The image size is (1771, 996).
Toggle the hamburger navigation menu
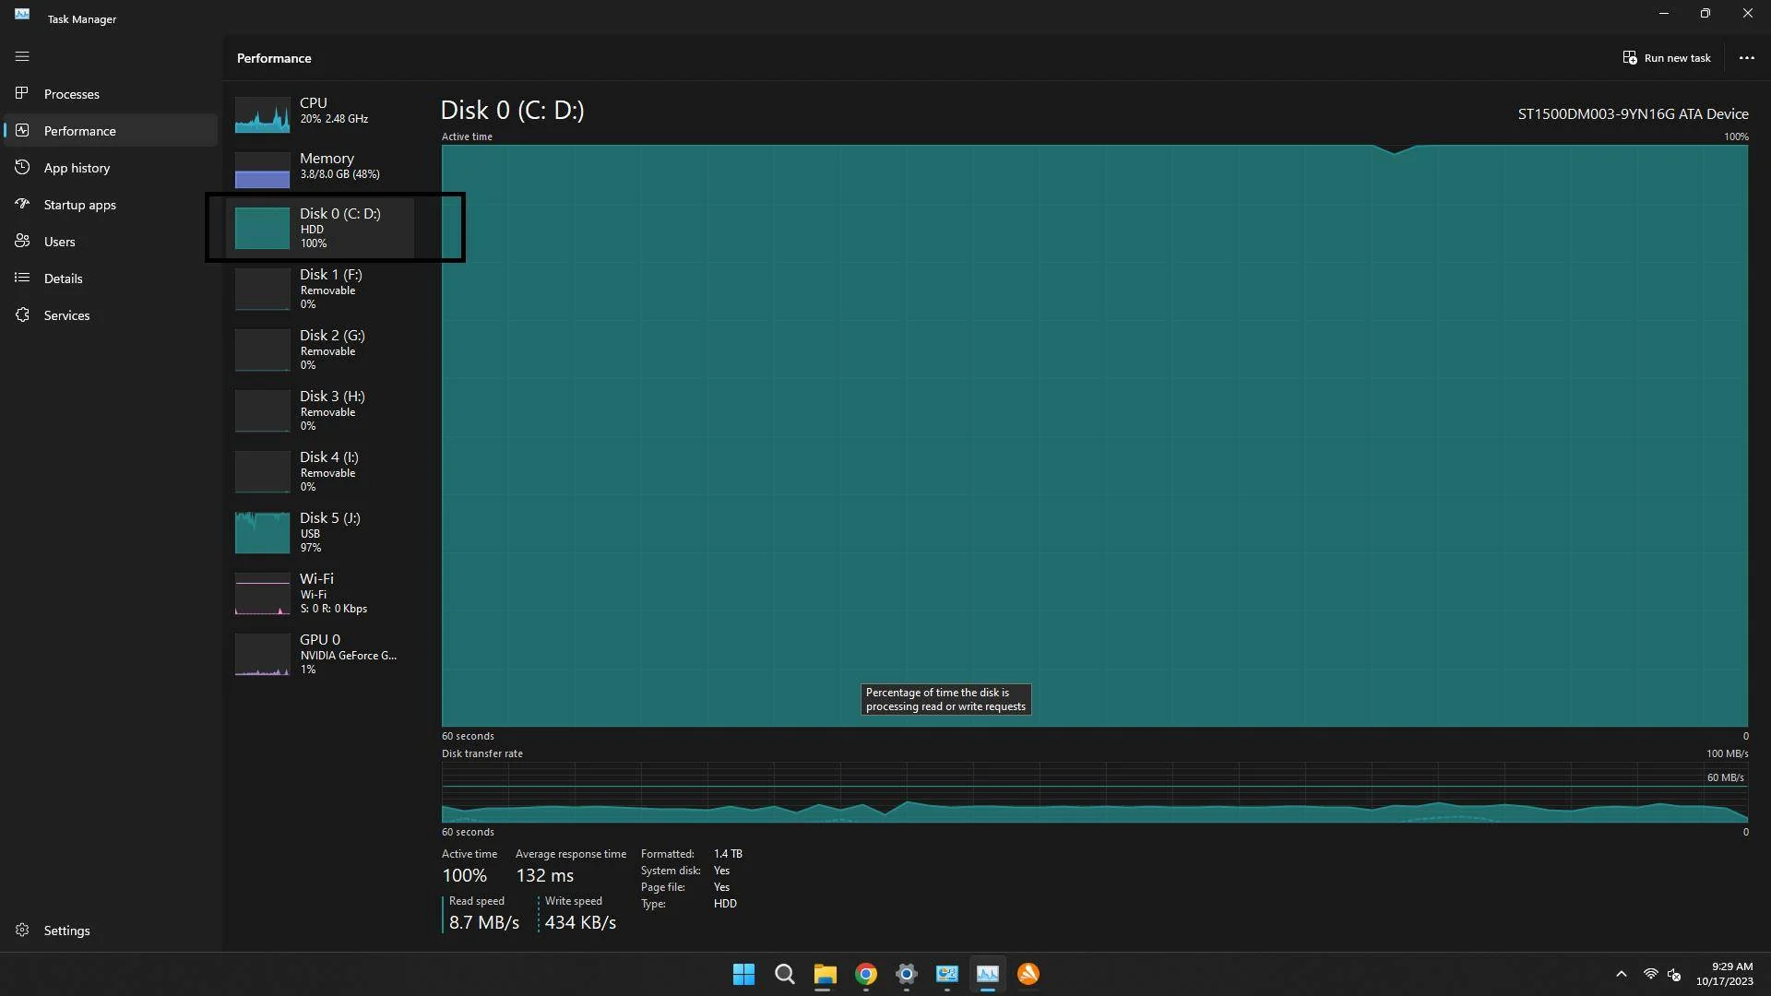click(22, 56)
